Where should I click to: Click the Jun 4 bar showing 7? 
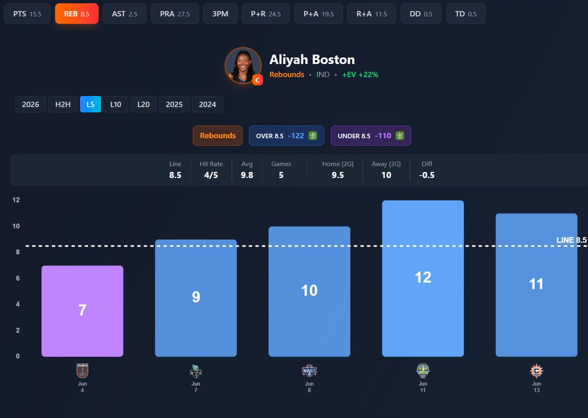coord(82,311)
